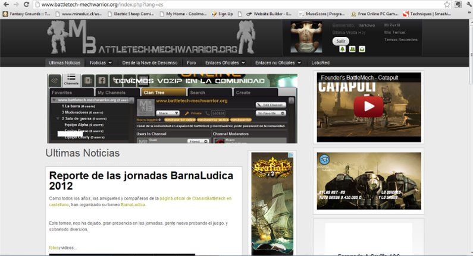Open the My Home - Coolmo bookmark

point(183,14)
